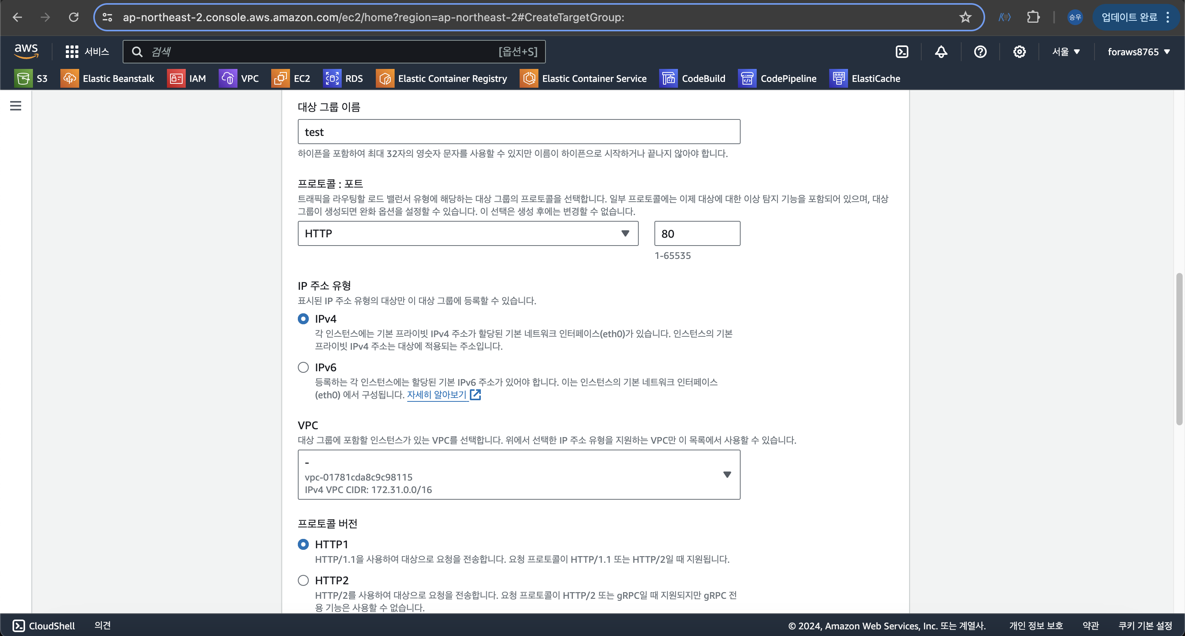
Task: Open the foraws8765 account menu
Action: [x=1138, y=52]
